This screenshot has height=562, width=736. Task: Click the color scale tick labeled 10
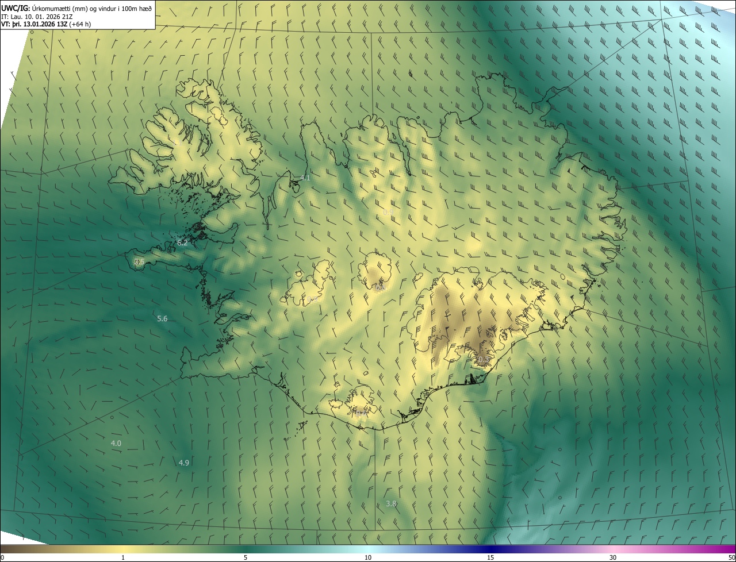[368, 557]
